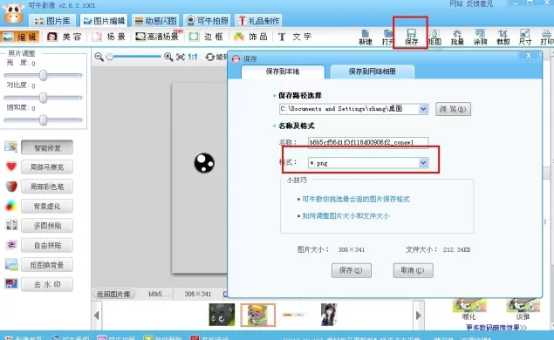
Task: Click the filmstrip right arrow
Action: 419,316
